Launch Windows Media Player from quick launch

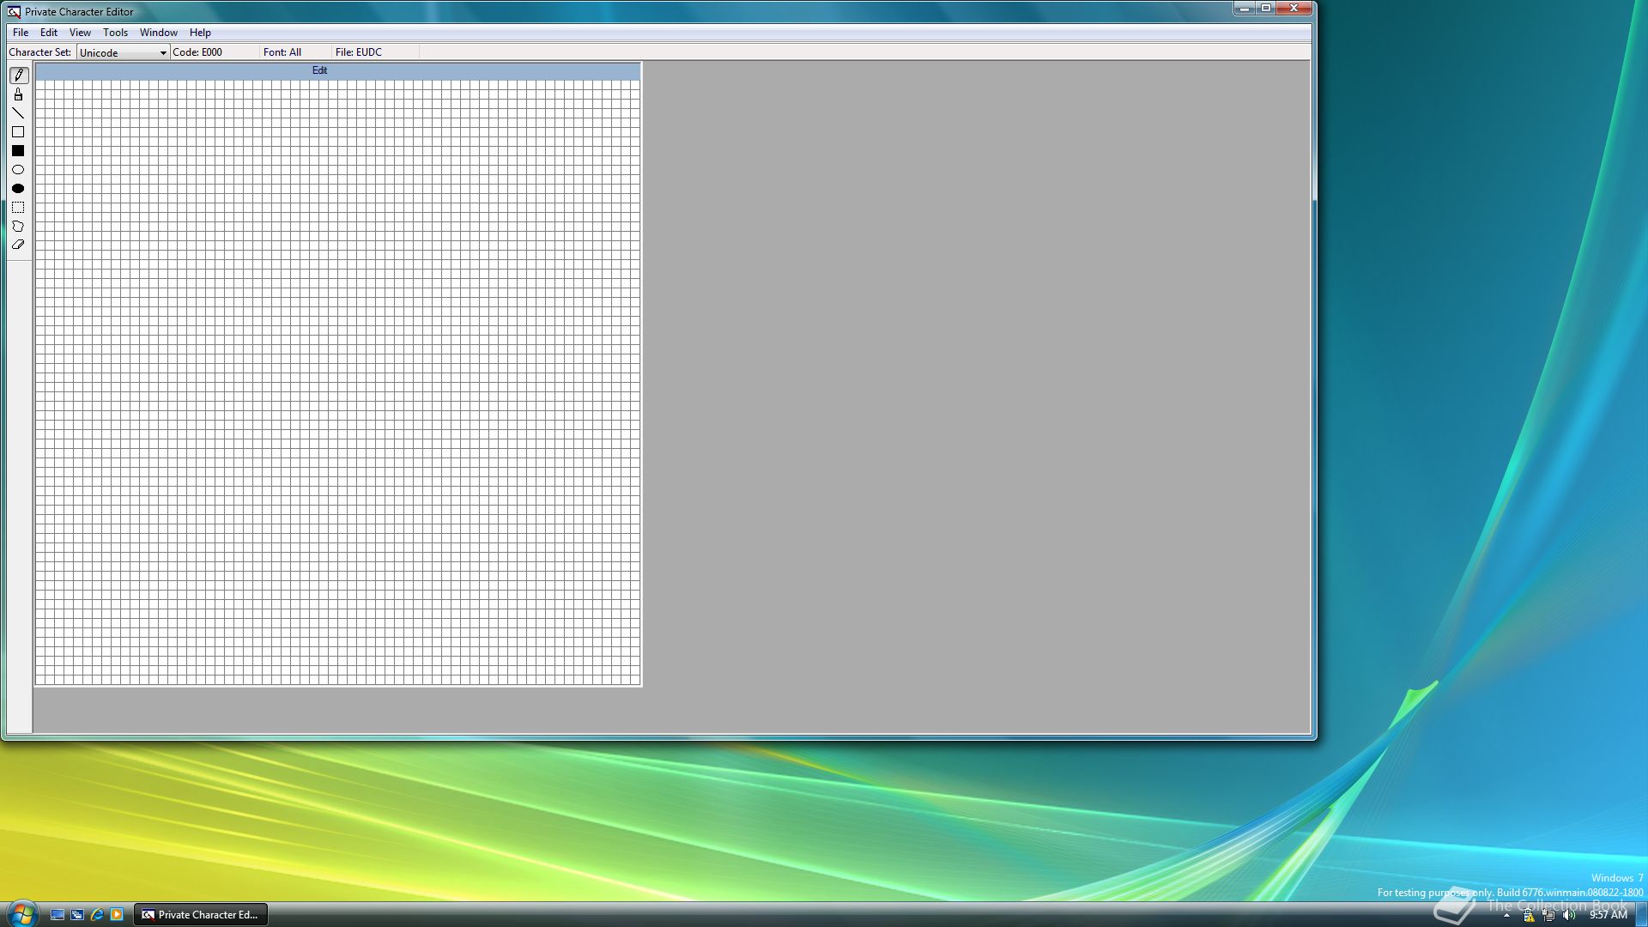tap(117, 915)
